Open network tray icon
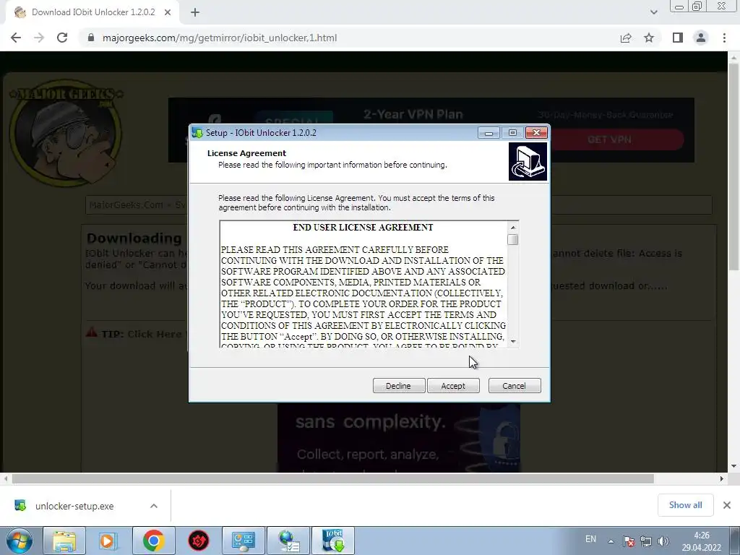This screenshot has height=555, width=740. (x=645, y=541)
